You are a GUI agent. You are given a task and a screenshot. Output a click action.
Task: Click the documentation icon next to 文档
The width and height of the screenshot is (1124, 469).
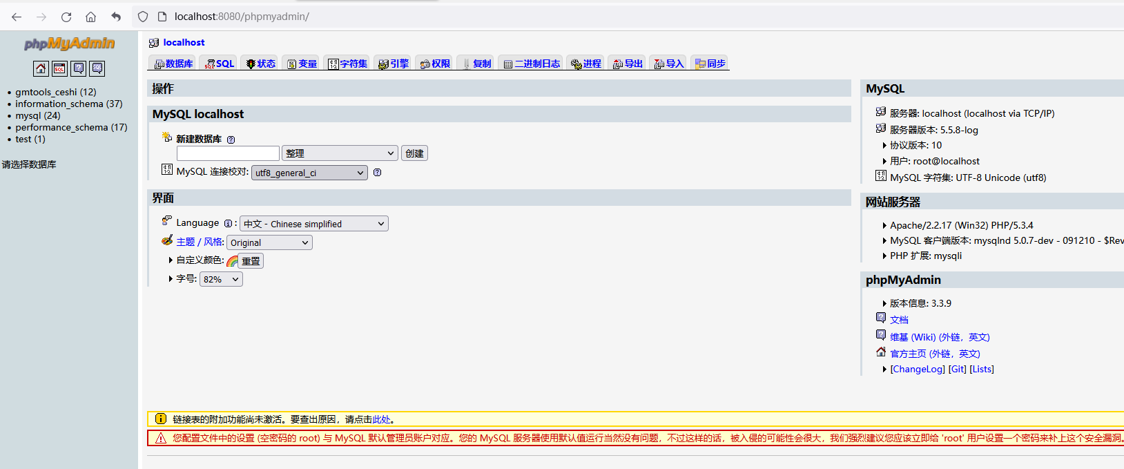pos(881,318)
